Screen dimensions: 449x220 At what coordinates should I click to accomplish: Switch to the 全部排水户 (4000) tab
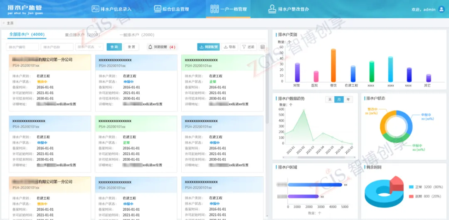click(x=27, y=34)
